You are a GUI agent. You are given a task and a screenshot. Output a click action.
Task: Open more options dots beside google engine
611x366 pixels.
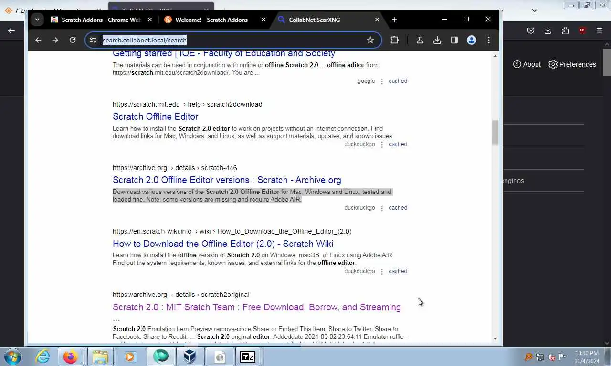coord(382,81)
